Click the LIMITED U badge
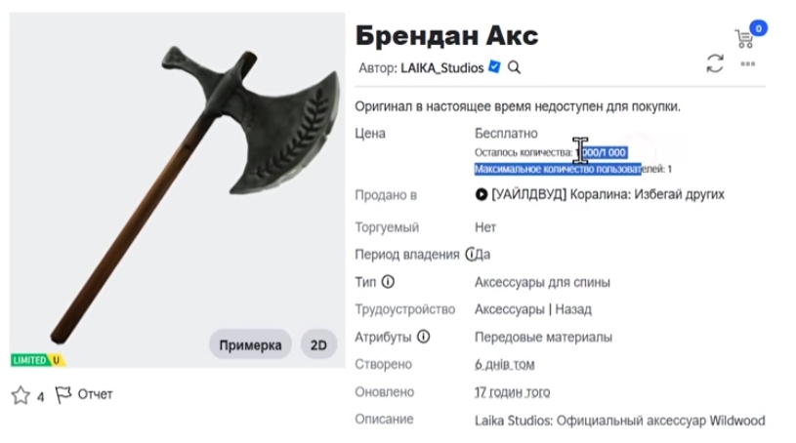The image size is (796, 443). (37, 360)
